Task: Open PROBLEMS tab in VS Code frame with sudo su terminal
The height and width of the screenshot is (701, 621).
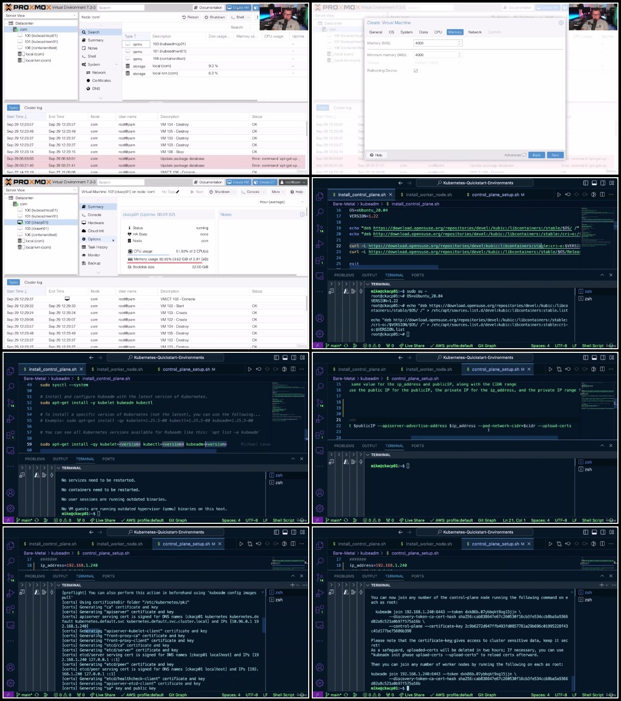Action: click(344, 275)
